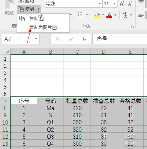Choose 复制为图片(P)... menu item
Screen dimensions: 147x149
click(43, 27)
